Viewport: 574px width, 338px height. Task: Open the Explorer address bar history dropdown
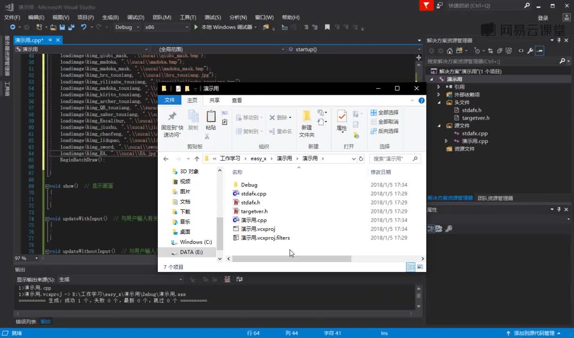pyautogui.click(x=354, y=159)
